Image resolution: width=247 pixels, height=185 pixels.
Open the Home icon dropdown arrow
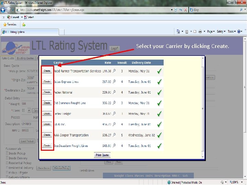tap(183, 32)
